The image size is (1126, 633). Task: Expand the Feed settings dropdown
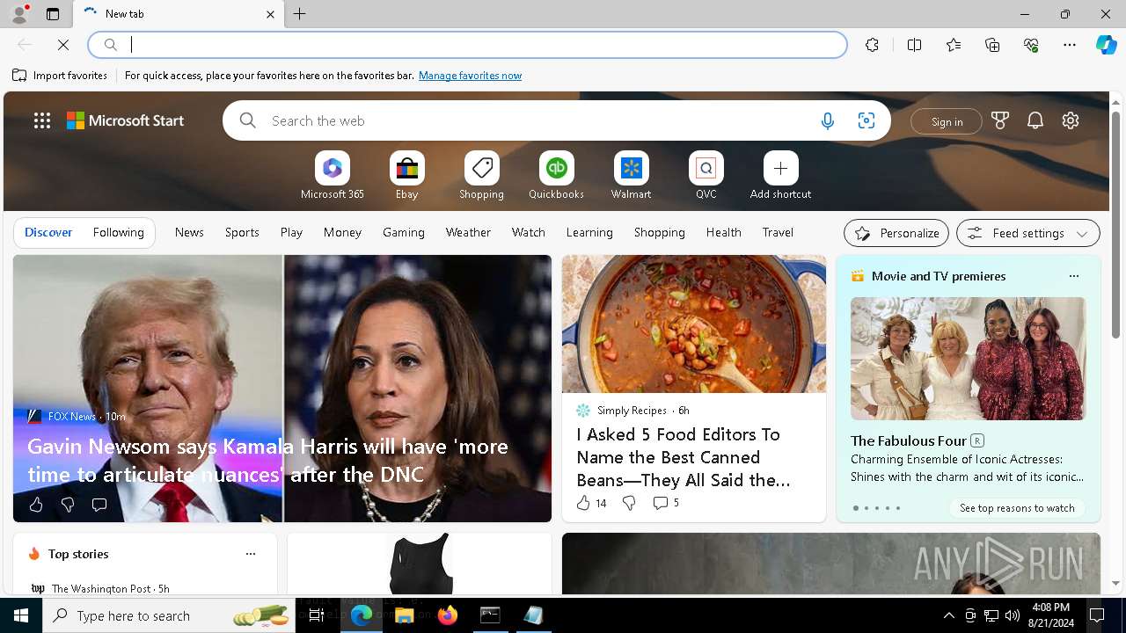(1028, 233)
